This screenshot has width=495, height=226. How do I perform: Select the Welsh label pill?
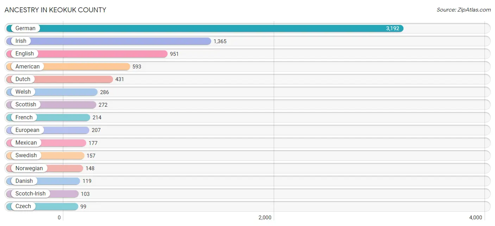click(x=23, y=92)
